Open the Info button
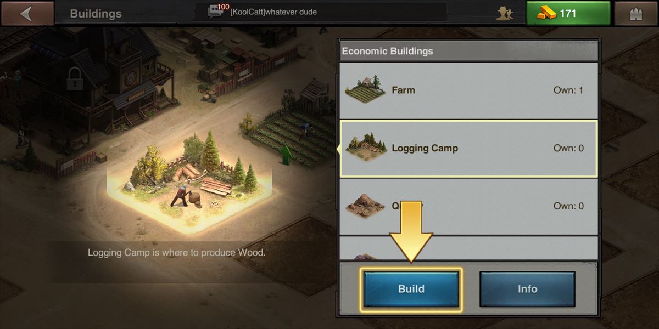659x329 pixels. (527, 289)
